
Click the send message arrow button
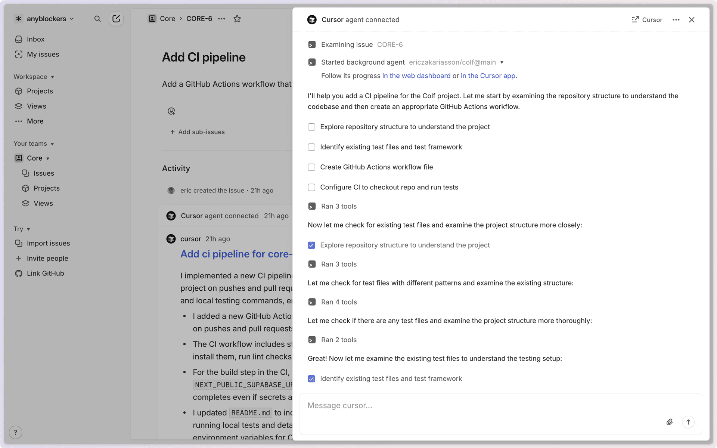(x=688, y=422)
